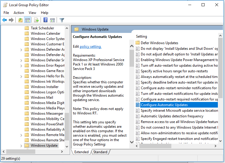Click the tree pane horizontal scroll right arrow
Screen dimensions: 225x163
pos(62,151)
